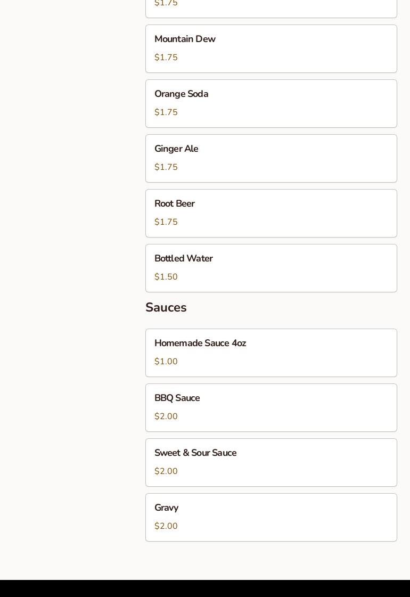410x597 pixels.
Task: Pick the Bottled Water item
Action: pyautogui.click(x=270, y=268)
